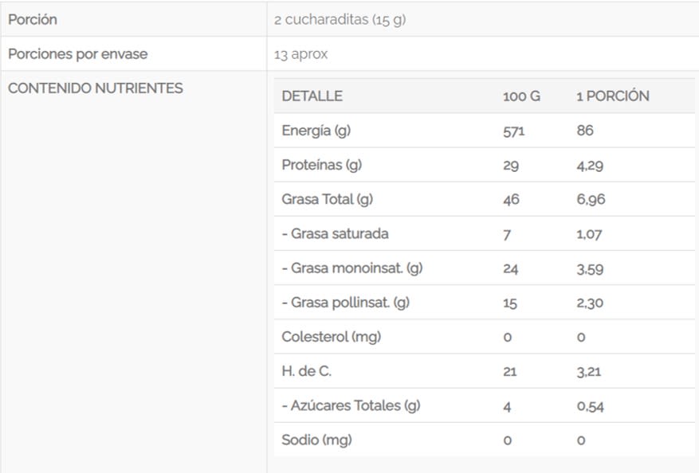This screenshot has width=699, height=473.
Task: Click the 2,30 polyunsaturated fat value
Action: click(591, 303)
